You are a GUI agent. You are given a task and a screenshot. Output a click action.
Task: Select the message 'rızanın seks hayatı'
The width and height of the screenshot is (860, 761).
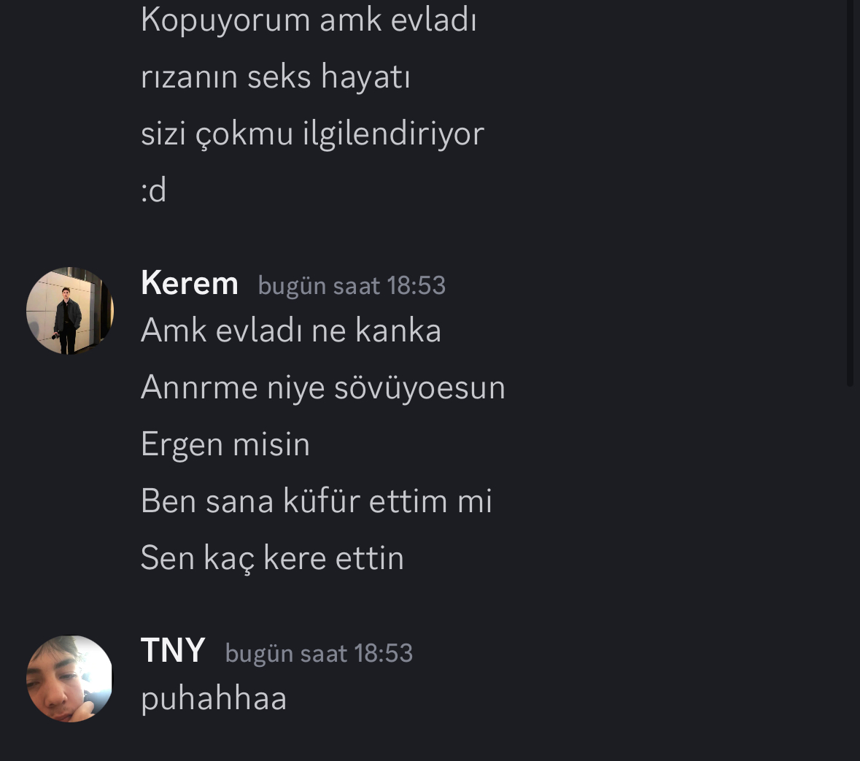(x=275, y=77)
